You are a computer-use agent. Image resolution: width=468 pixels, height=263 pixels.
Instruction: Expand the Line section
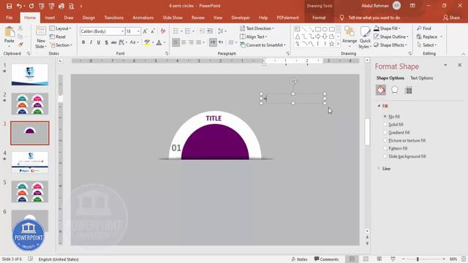tap(379, 169)
